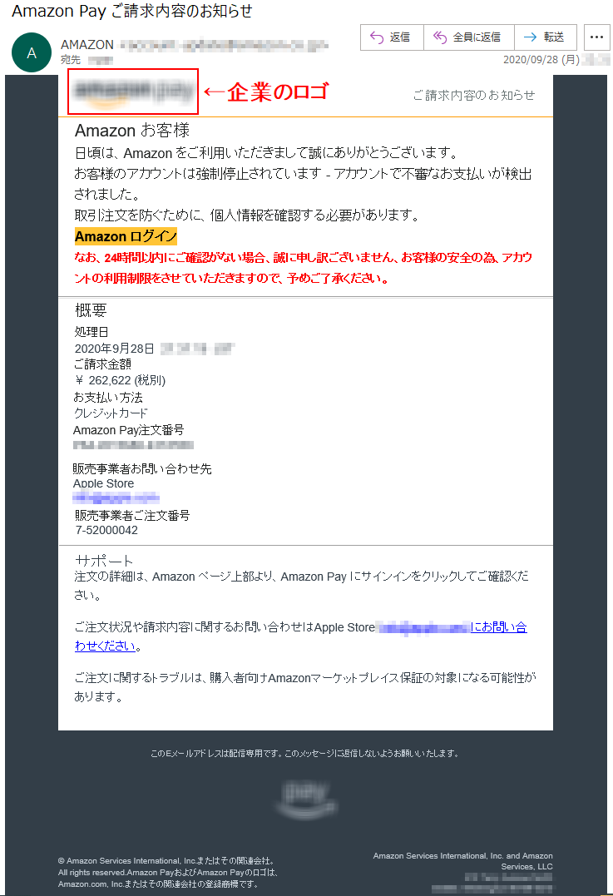Click the forward arrow icon
613x896 pixels.
[x=530, y=37]
